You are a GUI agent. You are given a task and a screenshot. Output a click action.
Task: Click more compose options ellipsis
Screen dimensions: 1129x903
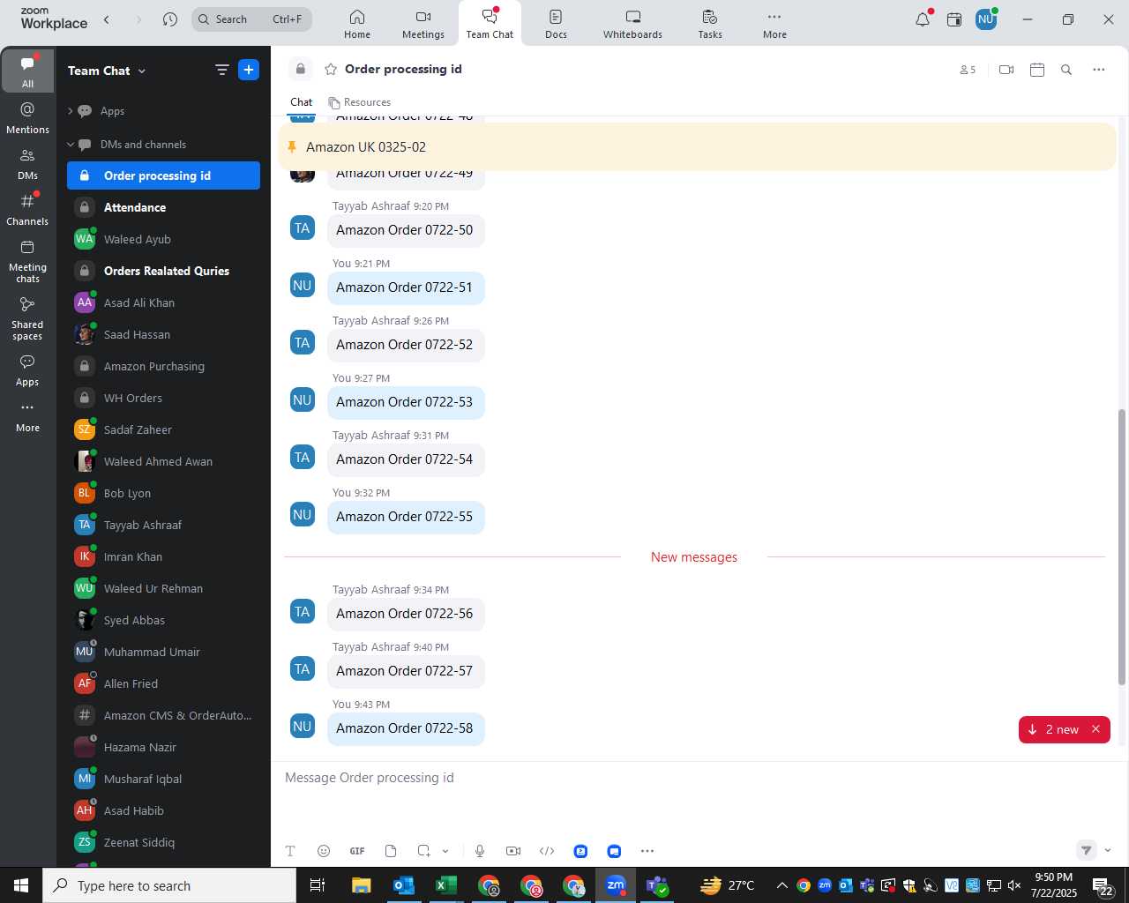pos(647,851)
